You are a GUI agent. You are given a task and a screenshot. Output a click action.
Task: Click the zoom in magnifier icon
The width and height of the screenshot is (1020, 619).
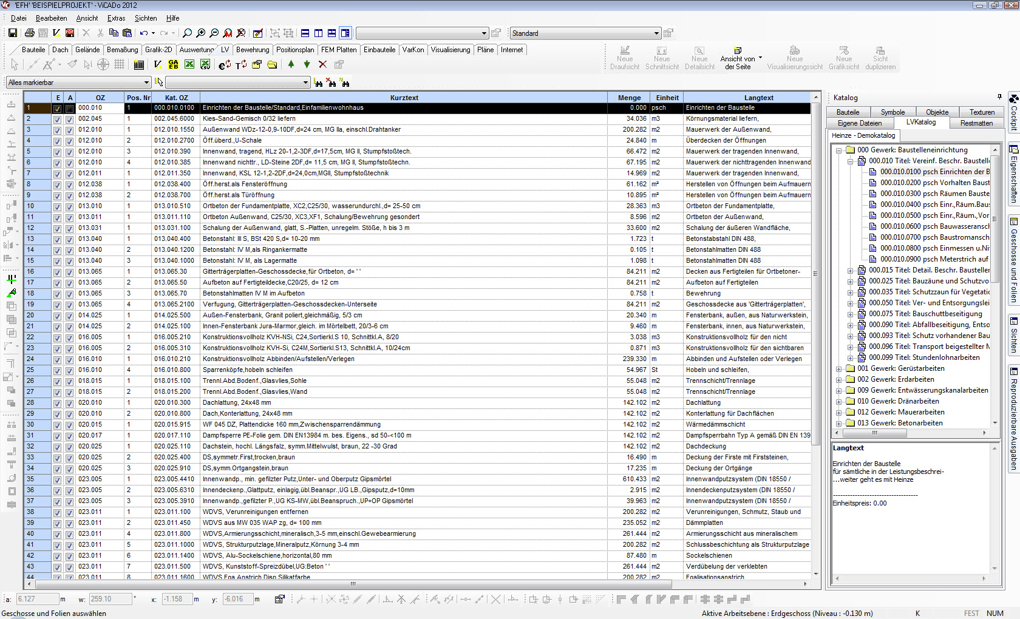(201, 33)
